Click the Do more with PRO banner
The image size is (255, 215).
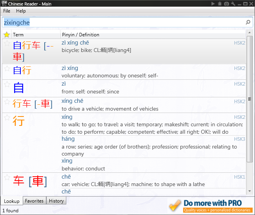[210, 206]
